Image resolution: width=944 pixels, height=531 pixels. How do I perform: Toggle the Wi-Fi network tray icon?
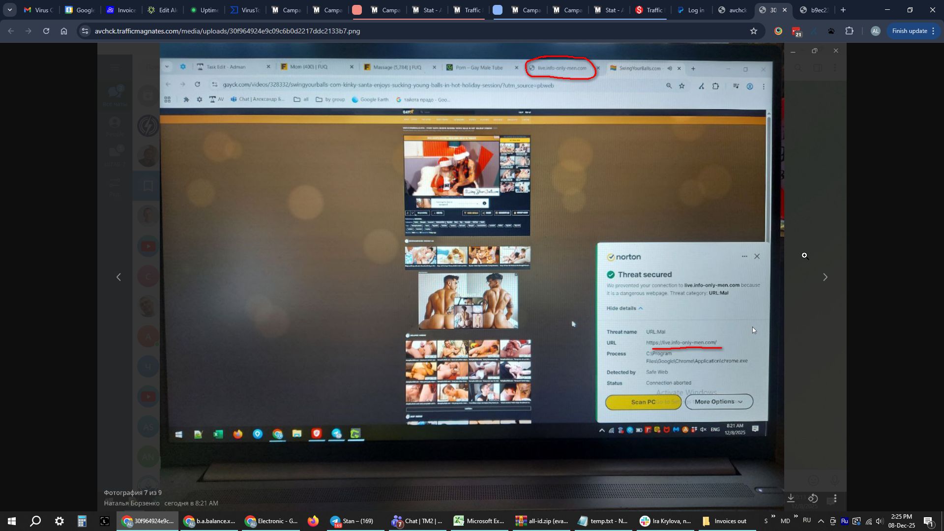pos(869,521)
